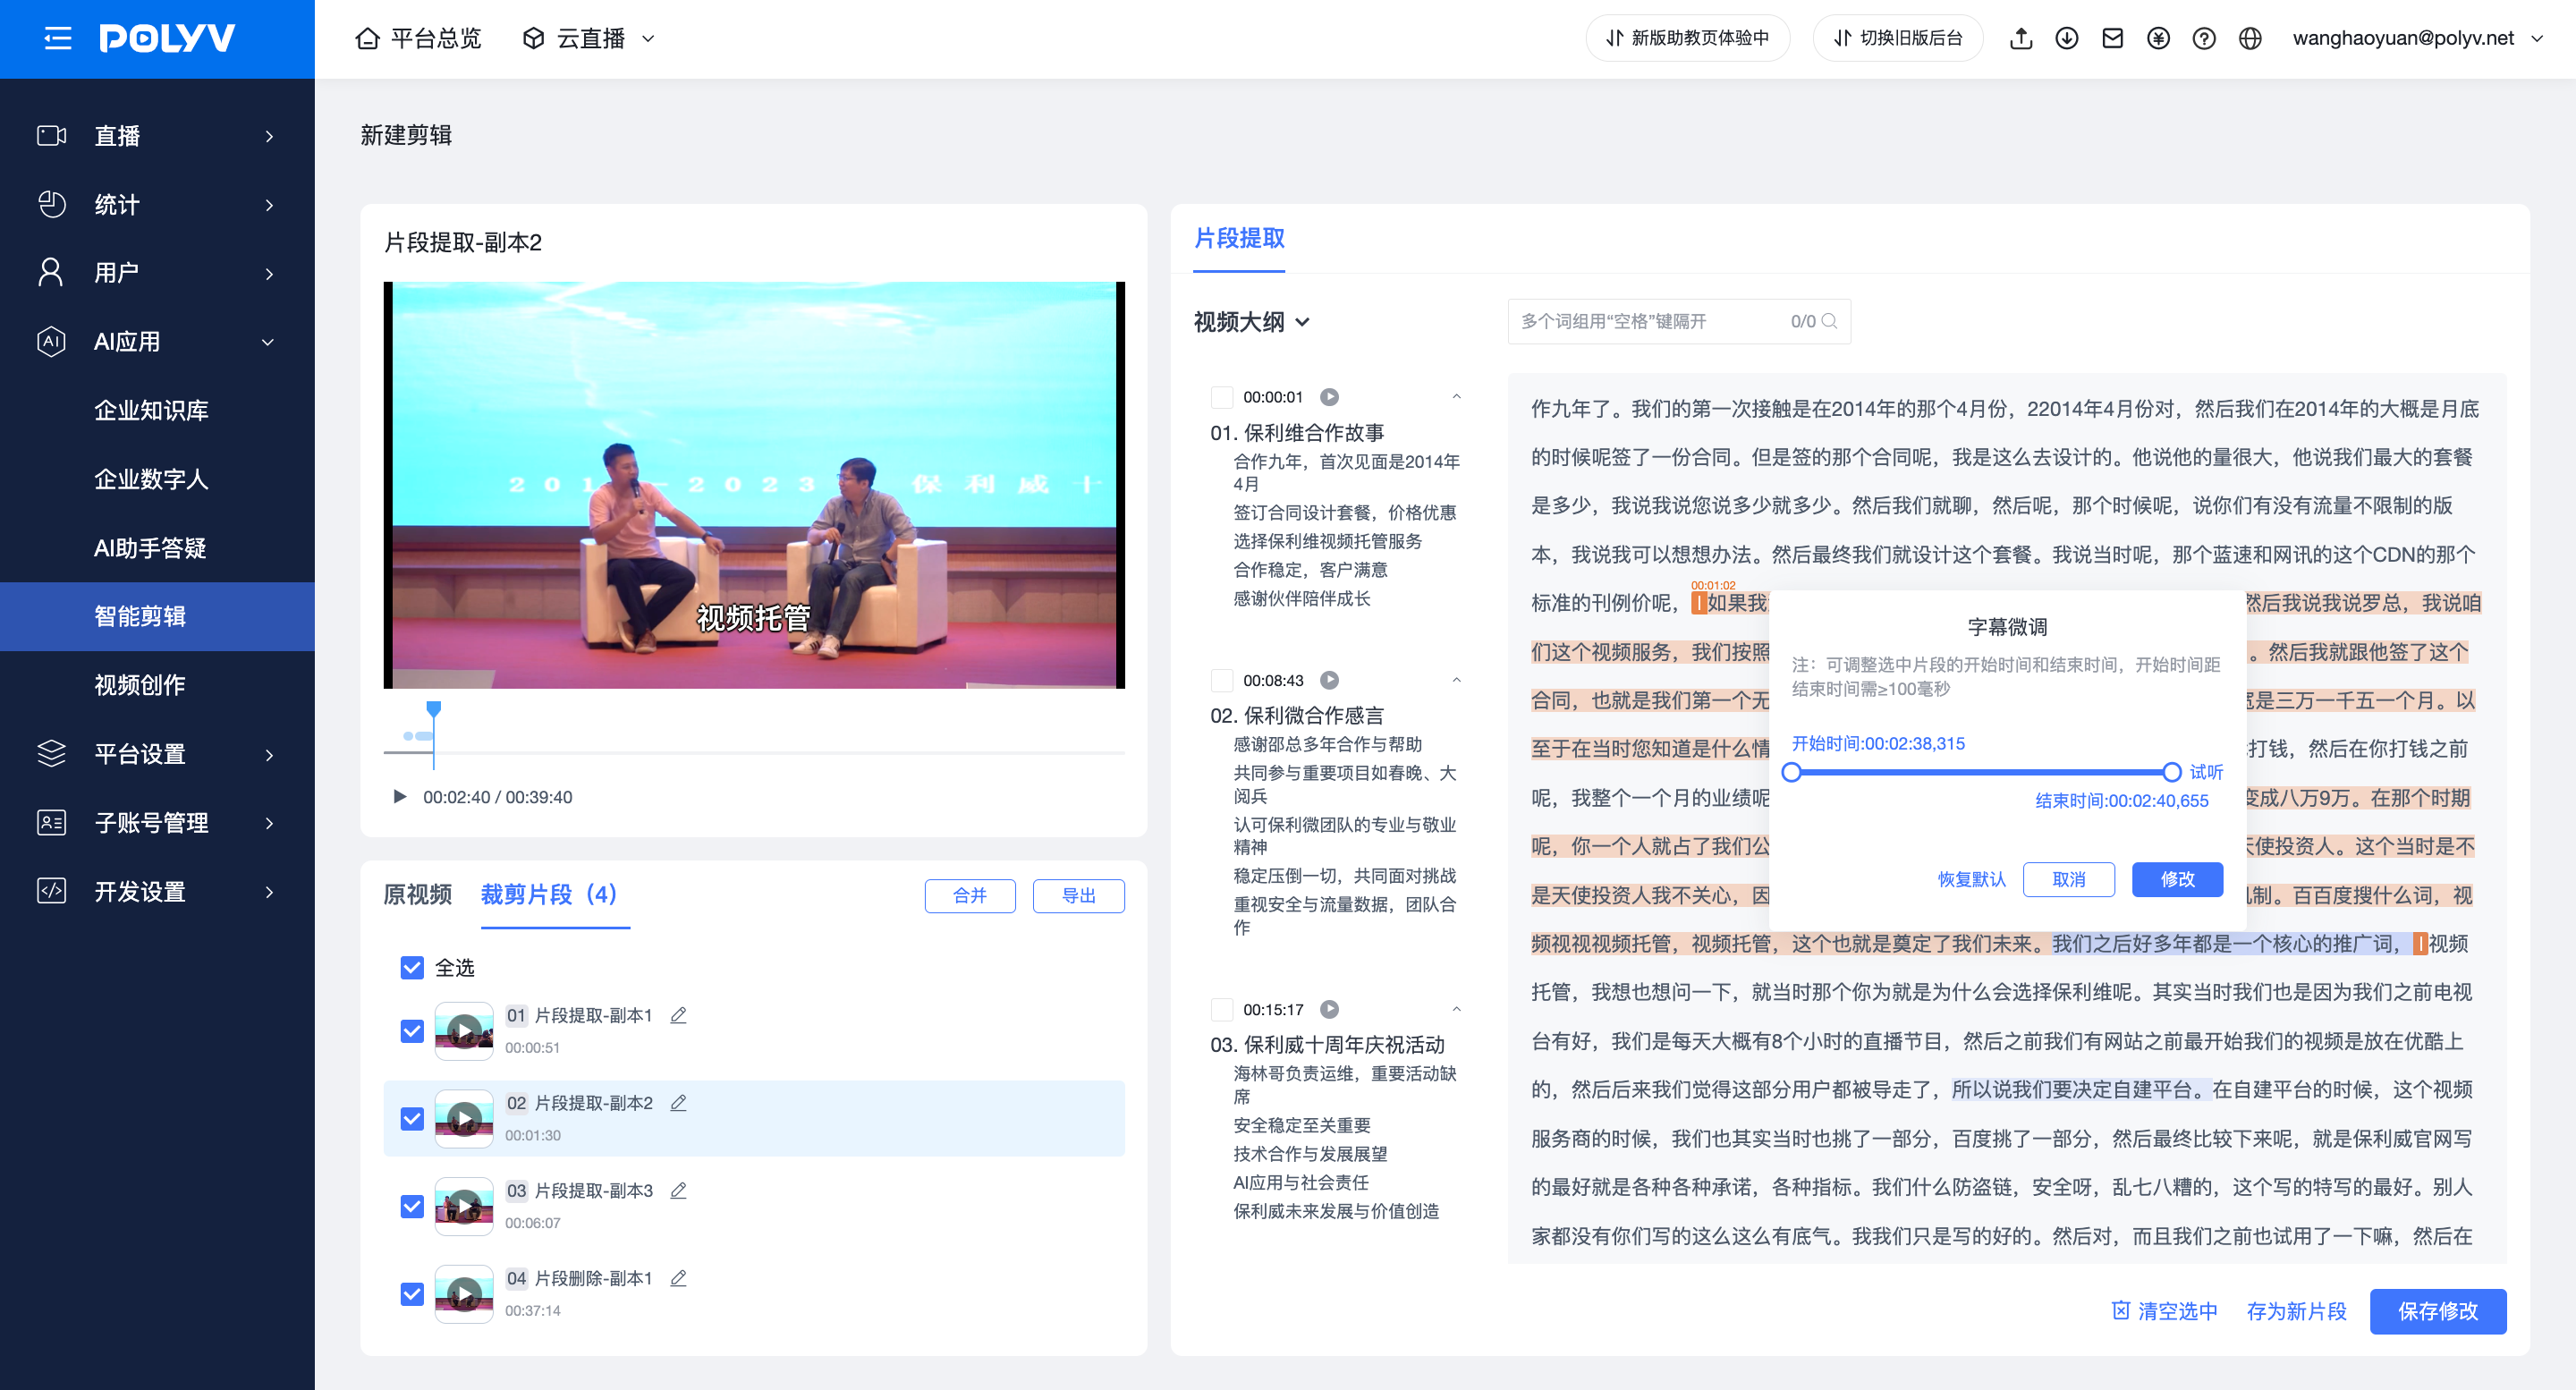Open the 云直播 product dropdown
This screenshot has width=2576, height=1390.
(x=589, y=38)
